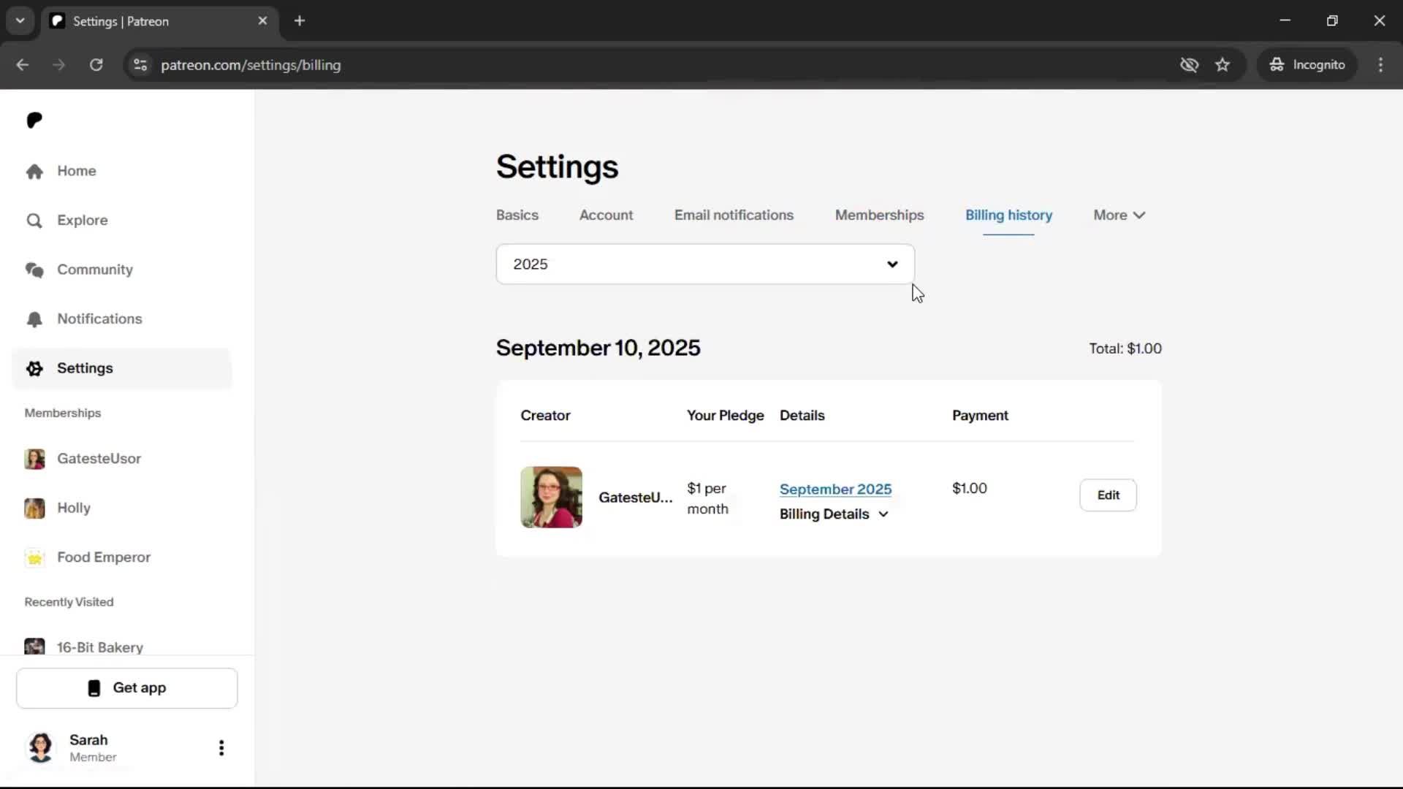Click the Home house icon
The image size is (1403, 789).
(34, 171)
